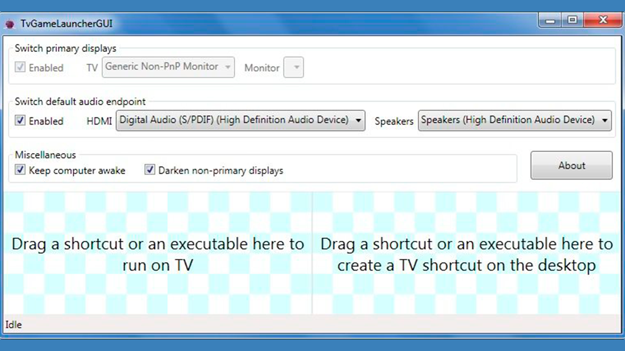The image size is (625, 351).
Task: Click the Idle status bar message
Action: coord(13,325)
